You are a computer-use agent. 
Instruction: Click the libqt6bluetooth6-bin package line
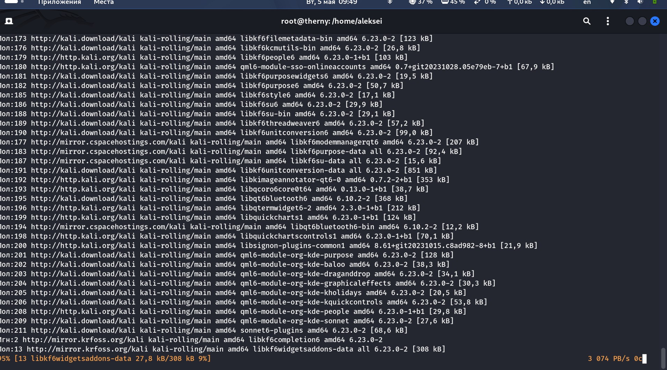pos(239,227)
